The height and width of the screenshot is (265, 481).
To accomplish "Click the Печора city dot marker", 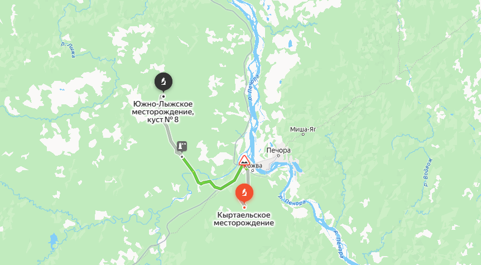I will 278,156.
